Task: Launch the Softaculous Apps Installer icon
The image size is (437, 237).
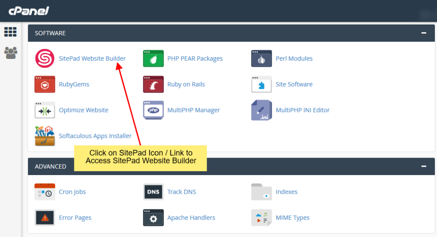Action: pos(45,136)
